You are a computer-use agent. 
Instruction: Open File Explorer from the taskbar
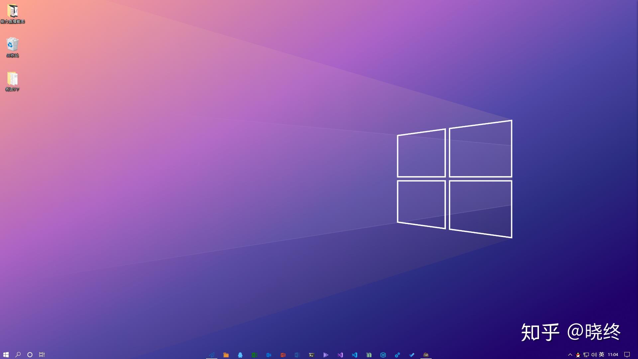pos(226,354)
